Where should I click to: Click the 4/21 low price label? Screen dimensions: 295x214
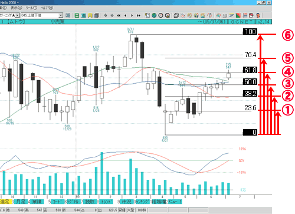pos(165,139)
